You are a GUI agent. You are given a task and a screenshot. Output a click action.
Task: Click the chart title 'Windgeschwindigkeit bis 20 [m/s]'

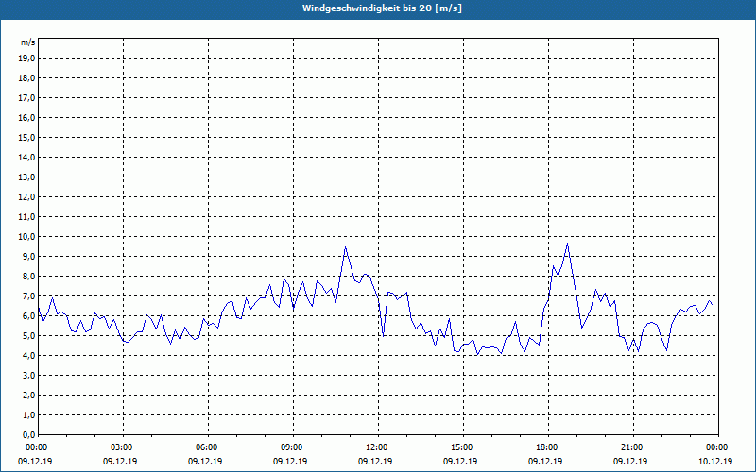point(382,8)
